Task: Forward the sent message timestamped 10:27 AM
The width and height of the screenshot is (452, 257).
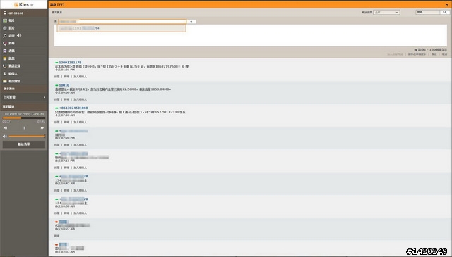Action: click(x=56, y=236)
